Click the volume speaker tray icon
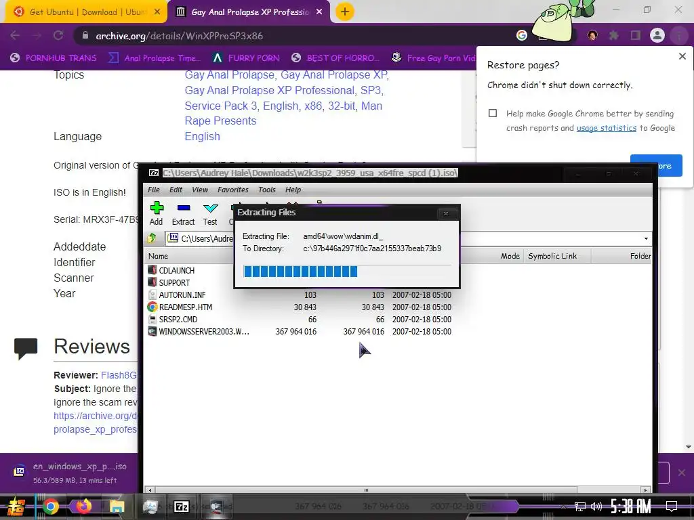 596,506
